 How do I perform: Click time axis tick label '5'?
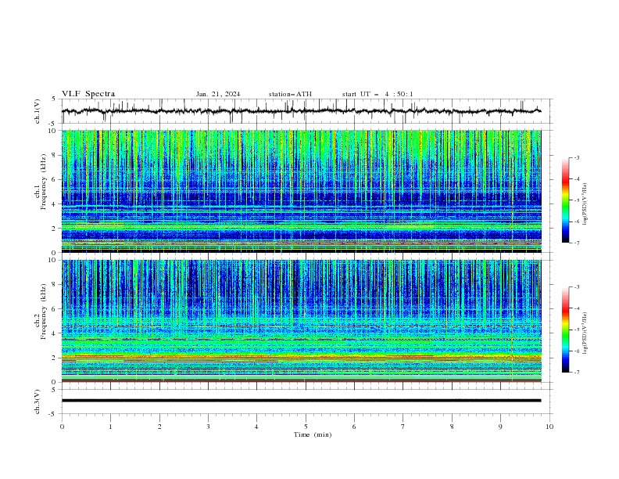pos(306,427)
